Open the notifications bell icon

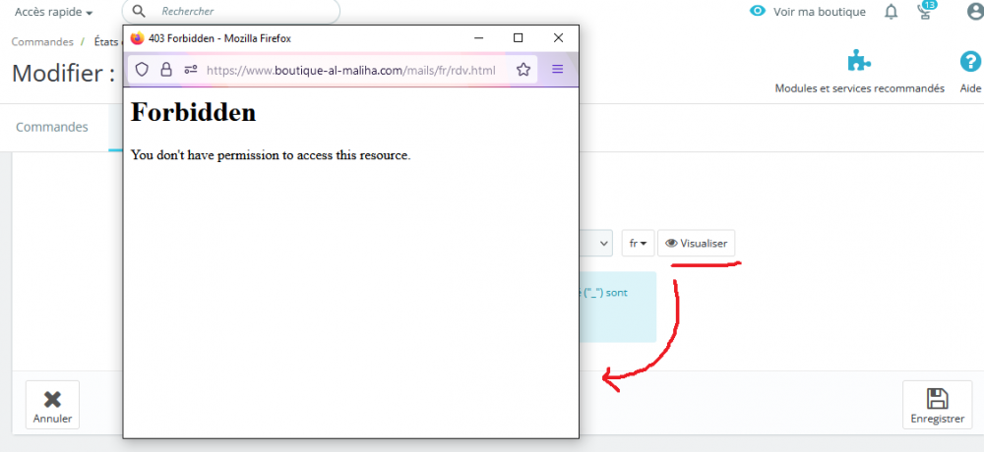891,11
